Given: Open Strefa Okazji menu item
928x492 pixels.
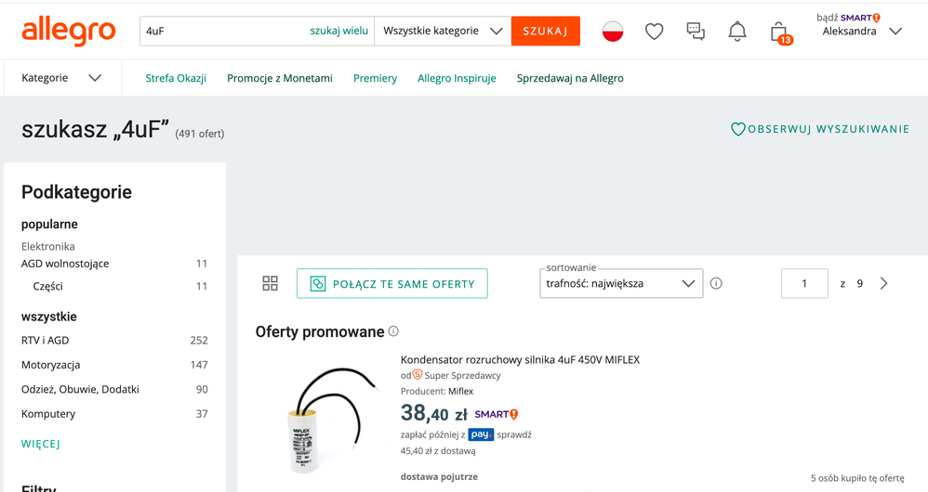Looking at the screenshot, I should (x=176, y=78).
